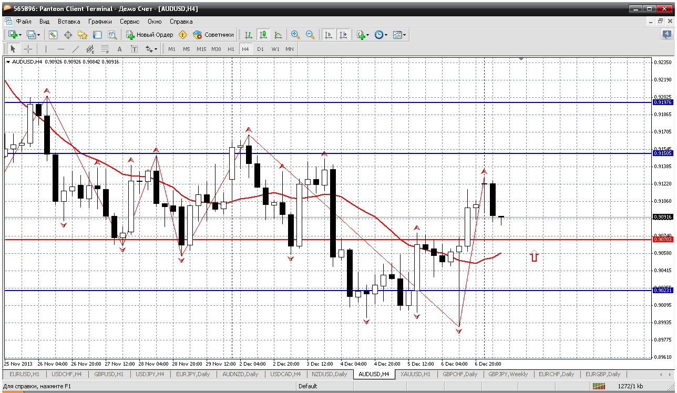Open the Файл menu
677x393 pixels.
point(24,22)
